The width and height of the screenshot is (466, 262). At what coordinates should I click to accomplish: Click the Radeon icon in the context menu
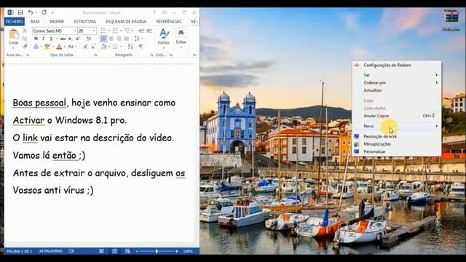[x=357, y=65]
